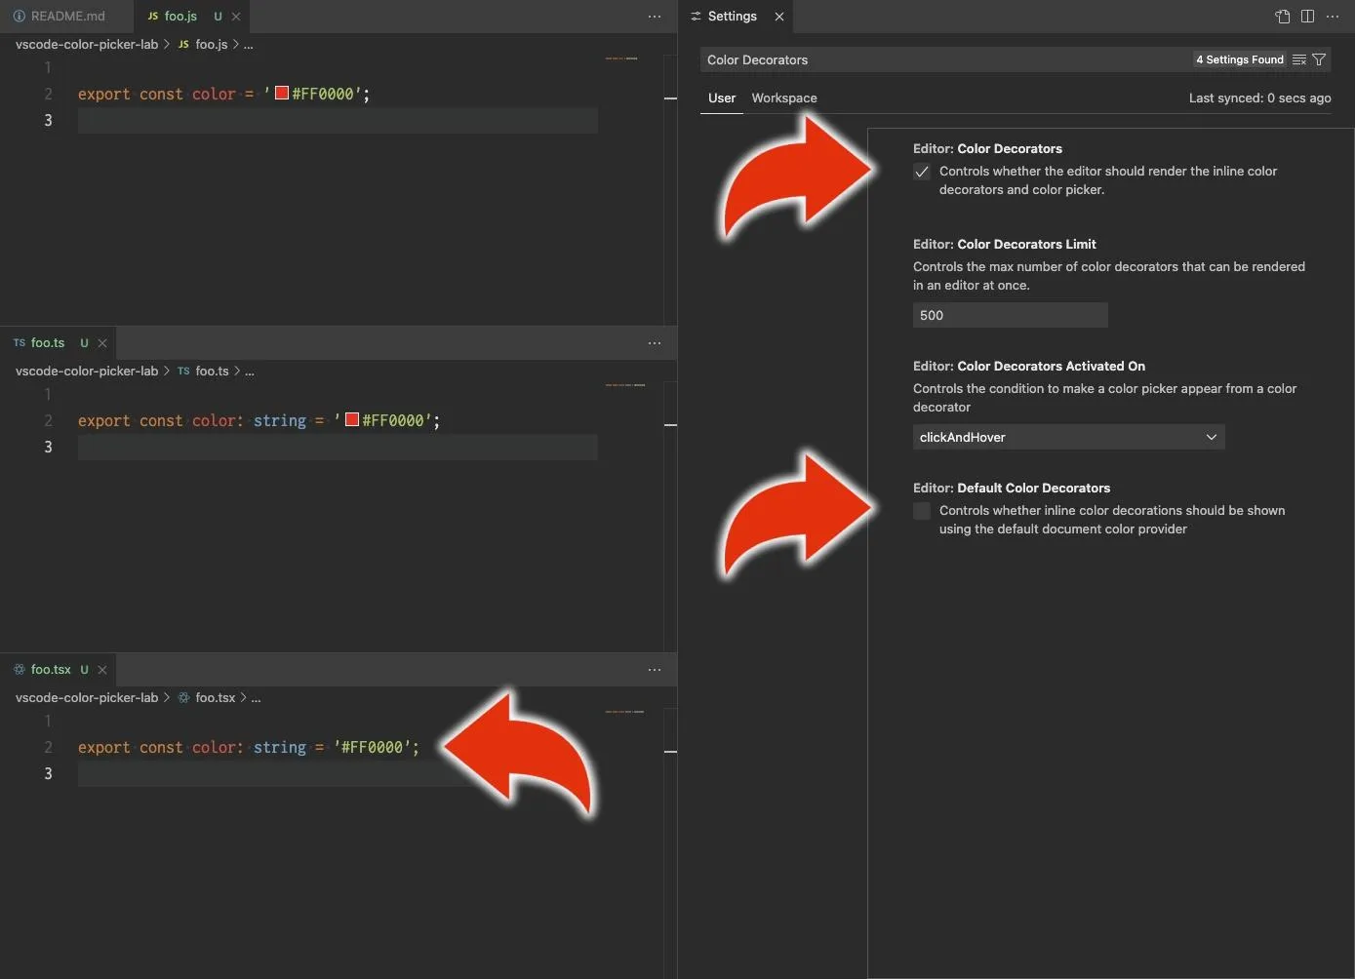
Task: Select the User settings tab
Action: point(722,98)
